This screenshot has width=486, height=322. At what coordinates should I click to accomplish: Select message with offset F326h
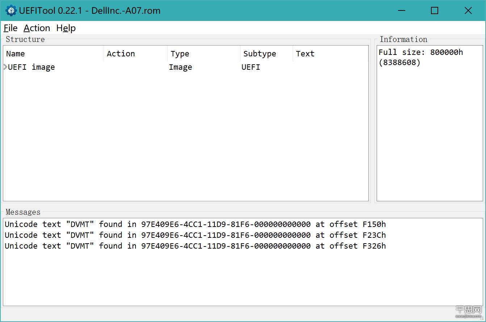click(x=195, y=246)
